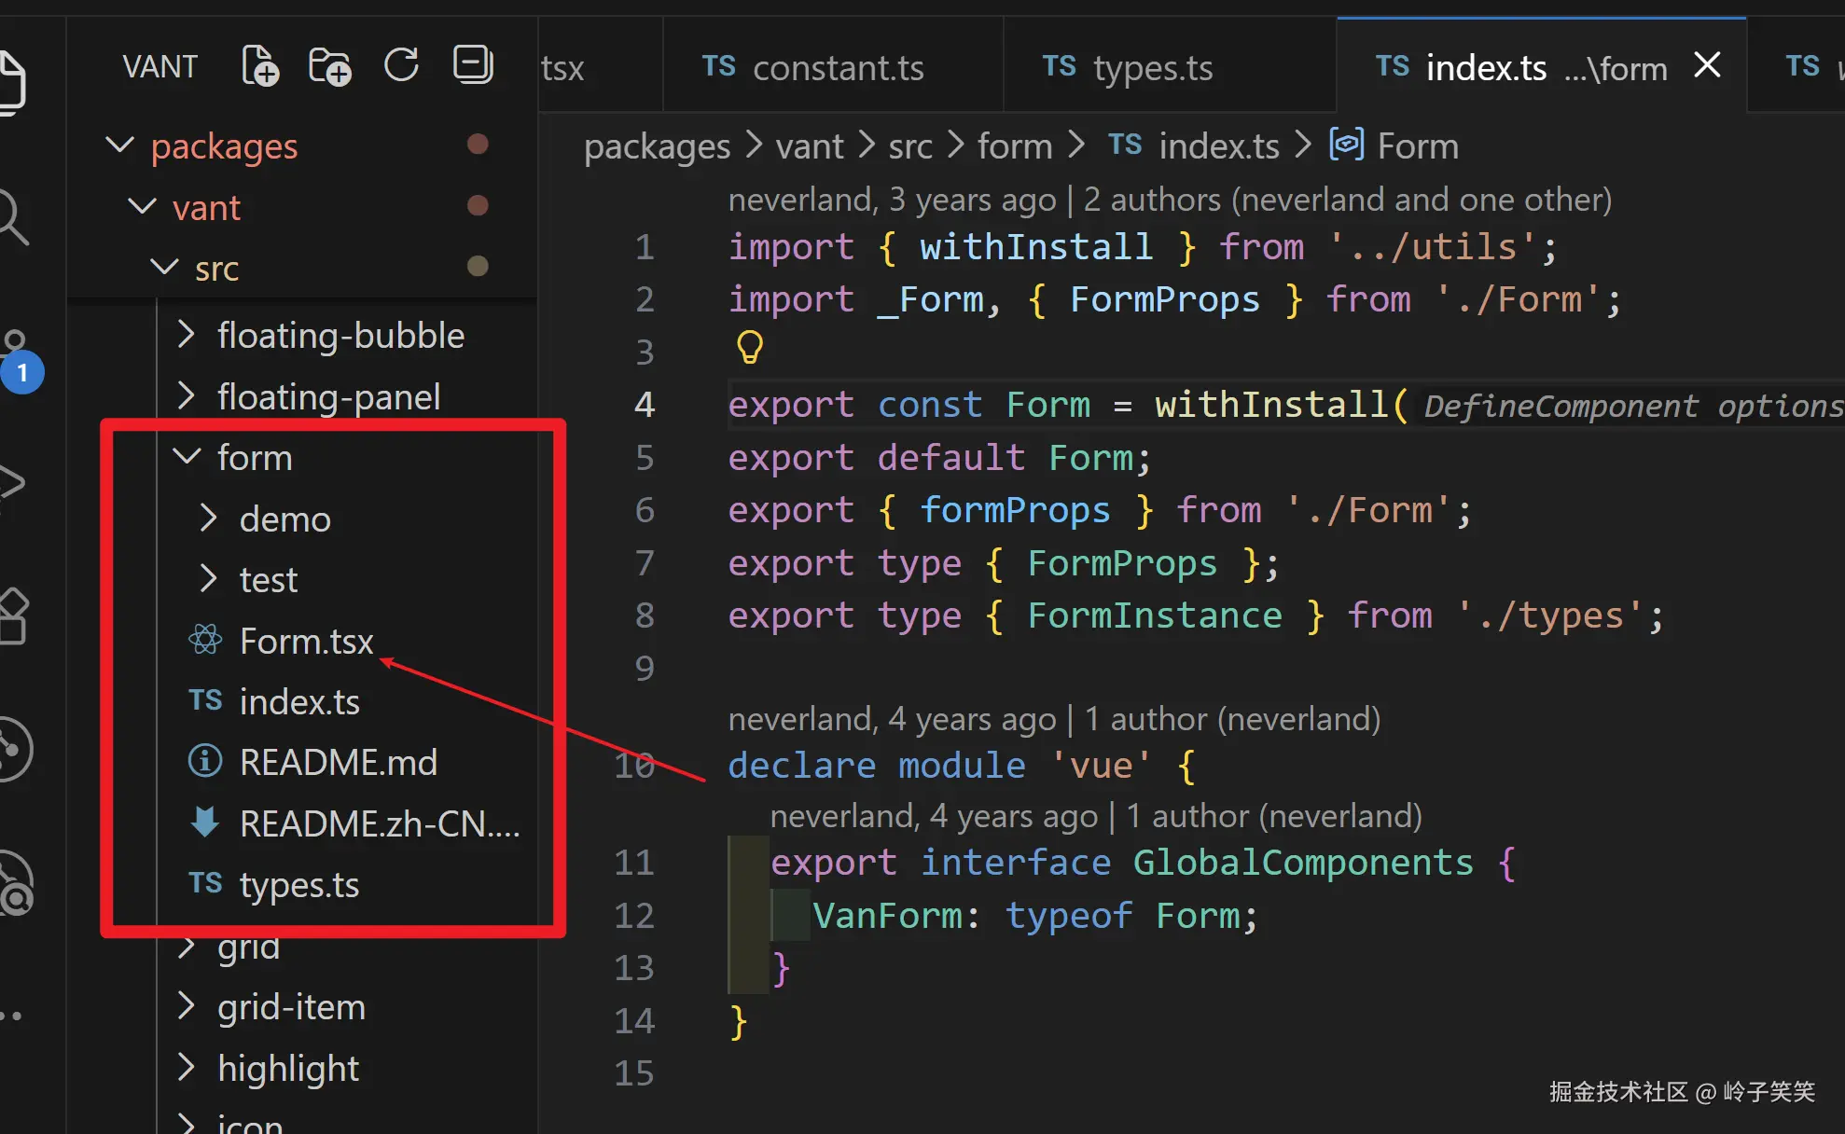1845x1134 pixels.
Task: Click the New File icon in explorer header
Action: tap(259, 66)
